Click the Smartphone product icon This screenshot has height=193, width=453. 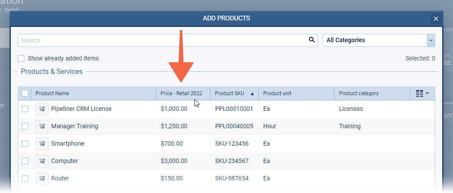(42, 143)
